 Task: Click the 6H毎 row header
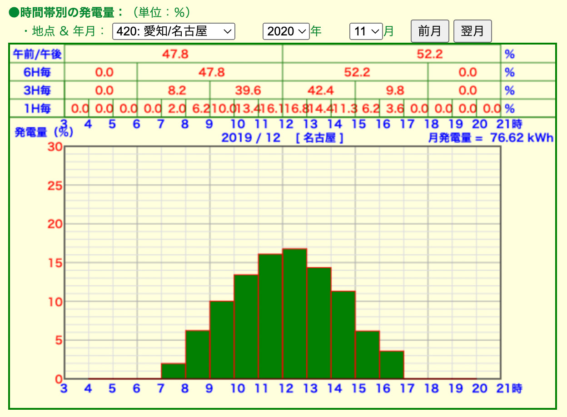tap(37, 72)
